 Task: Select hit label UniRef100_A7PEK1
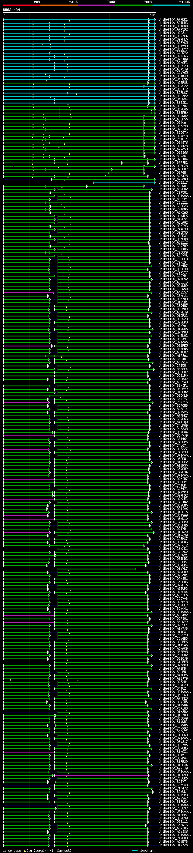click(173, 20)
